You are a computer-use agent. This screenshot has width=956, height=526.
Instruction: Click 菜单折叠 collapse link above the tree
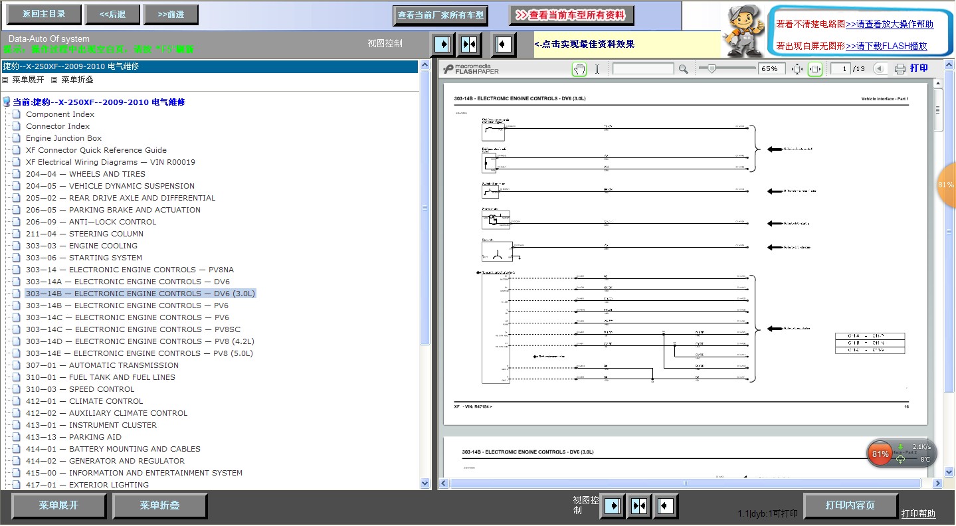[77, 80]
